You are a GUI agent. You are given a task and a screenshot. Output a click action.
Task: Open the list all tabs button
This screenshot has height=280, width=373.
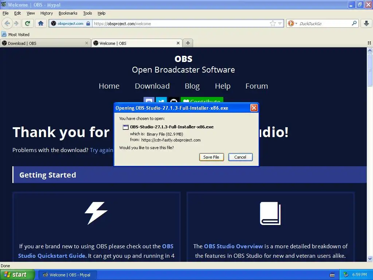pos(369,43)
